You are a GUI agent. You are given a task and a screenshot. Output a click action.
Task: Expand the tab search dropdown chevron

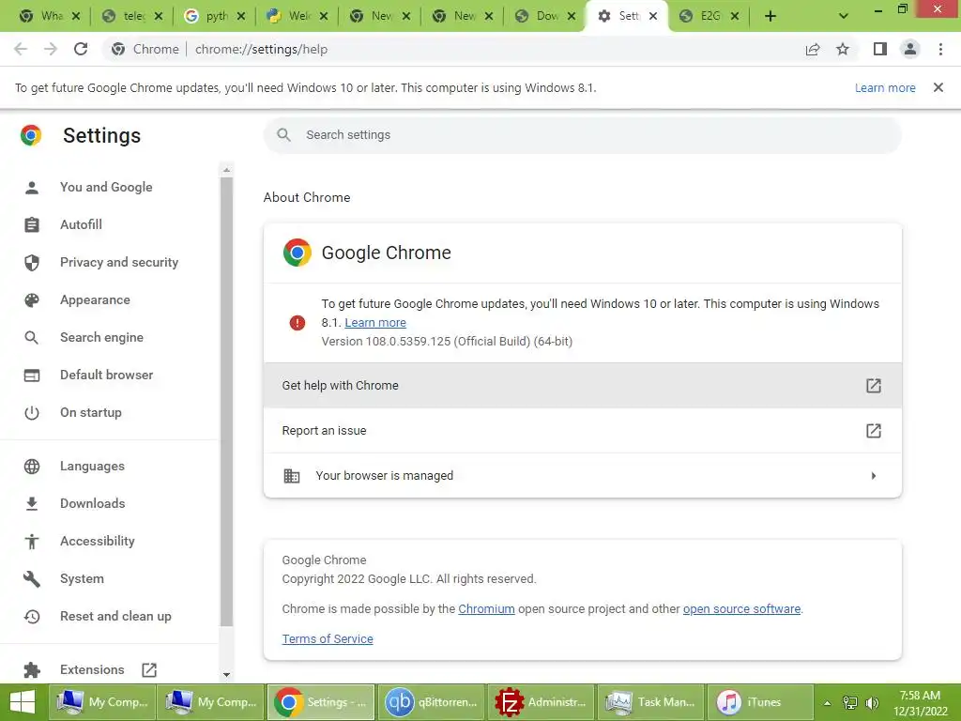844,16
